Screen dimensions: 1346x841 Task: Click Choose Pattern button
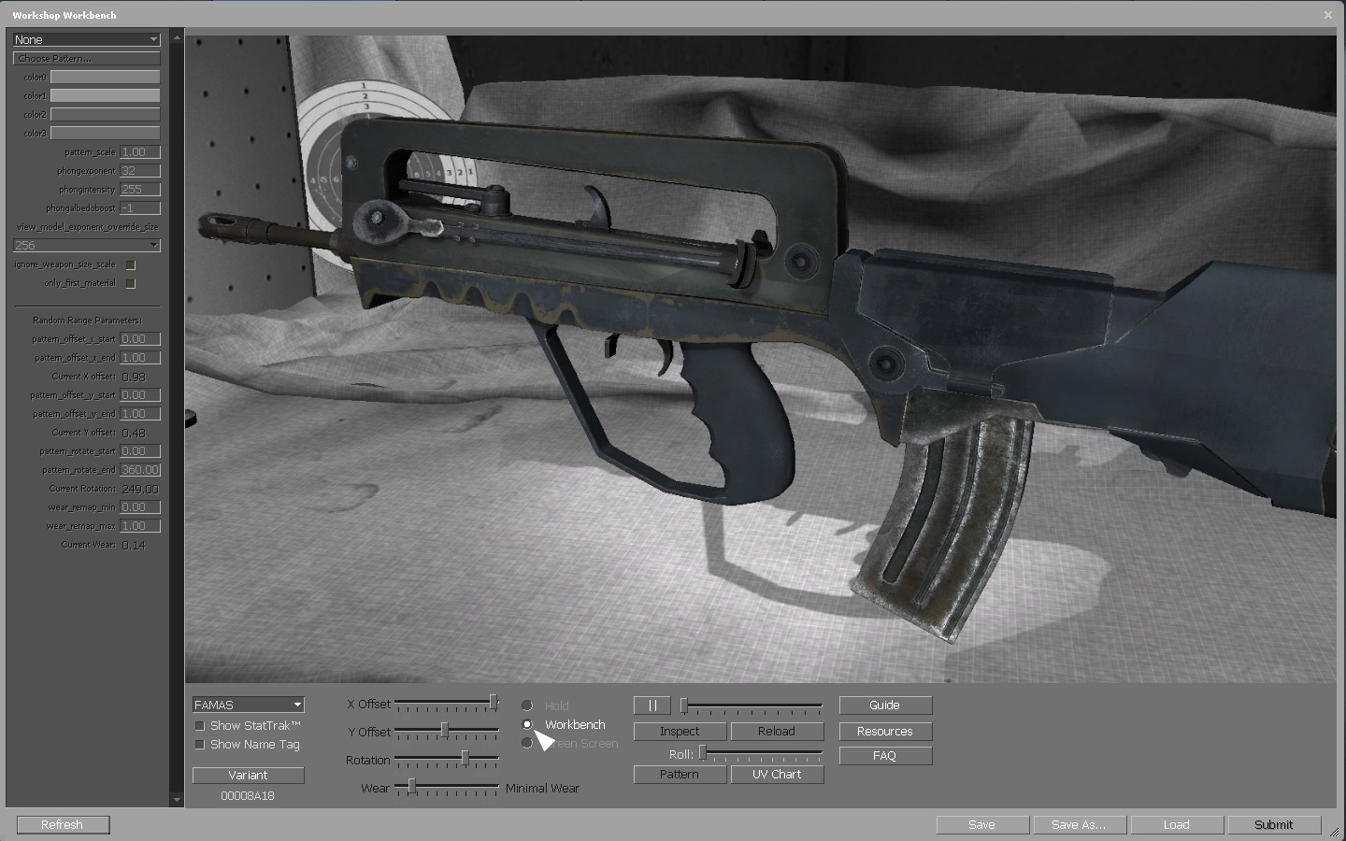[86, 58]
